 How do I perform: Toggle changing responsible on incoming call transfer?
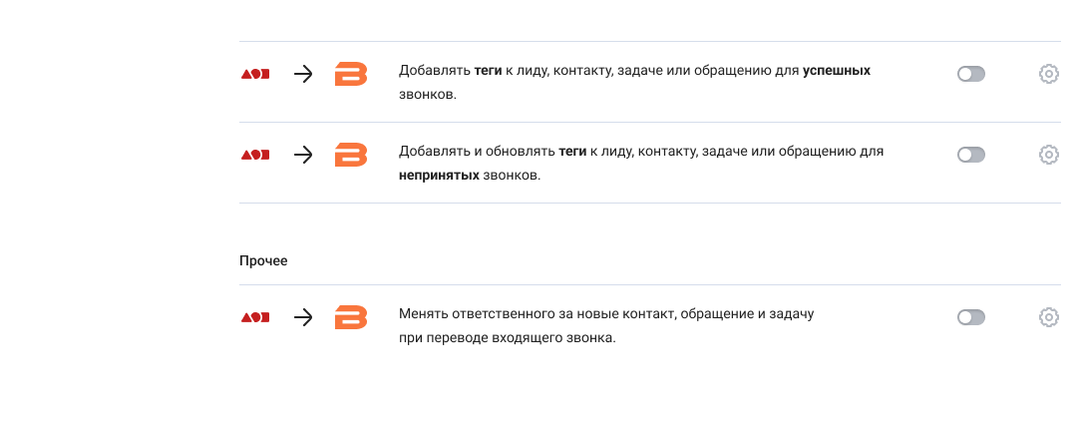[970, 317]
